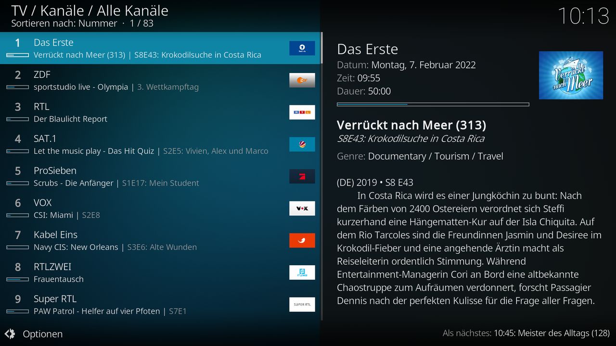Screen dimensions: 616x346
Task: Click the TV / Kanäle / Alle Kanäle heading
Action: pyautogui.click(x=90, y=11)
